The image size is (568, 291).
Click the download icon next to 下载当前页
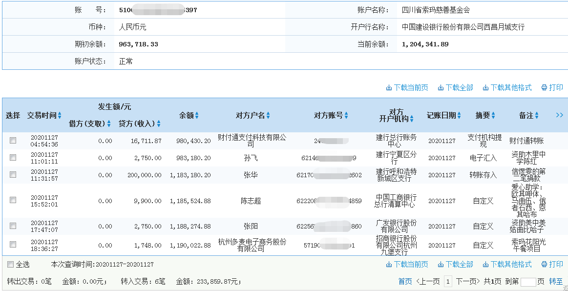(x=389, y=87)
